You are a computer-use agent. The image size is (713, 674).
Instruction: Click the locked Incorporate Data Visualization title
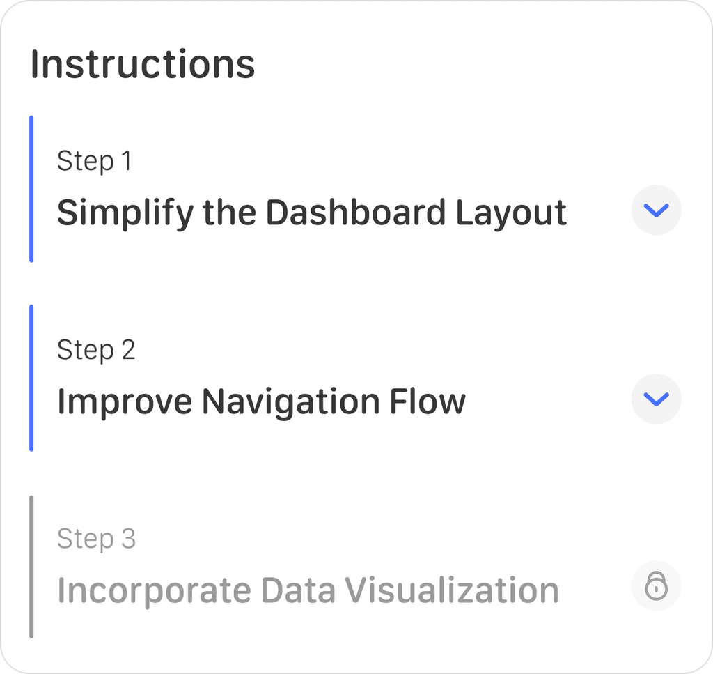[x=308, y=590]
